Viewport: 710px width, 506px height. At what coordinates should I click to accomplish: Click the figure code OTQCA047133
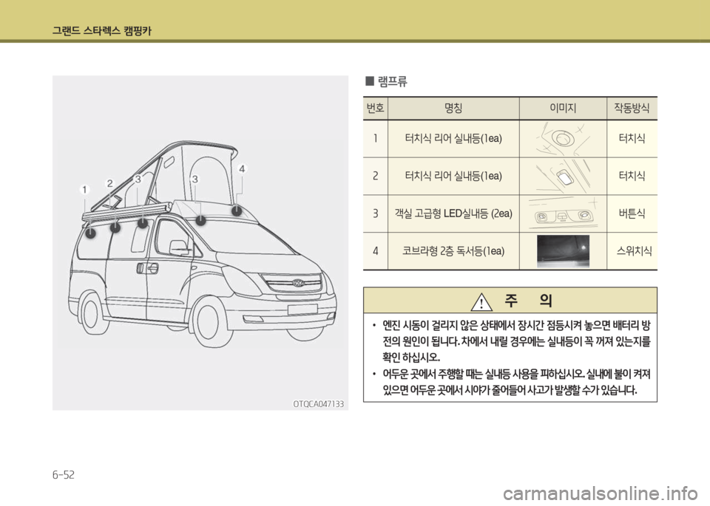coord(318,404)
